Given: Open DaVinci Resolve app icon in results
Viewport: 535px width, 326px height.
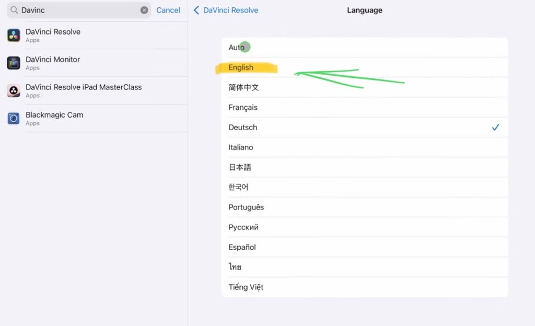Looking at the screenshot, I should point(14,36).
